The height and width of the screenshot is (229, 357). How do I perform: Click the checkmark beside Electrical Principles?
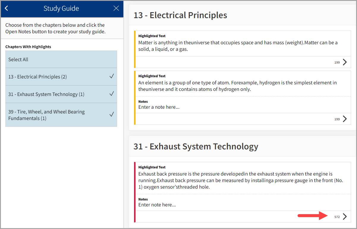pyautogui.click(x=112, y=76)
